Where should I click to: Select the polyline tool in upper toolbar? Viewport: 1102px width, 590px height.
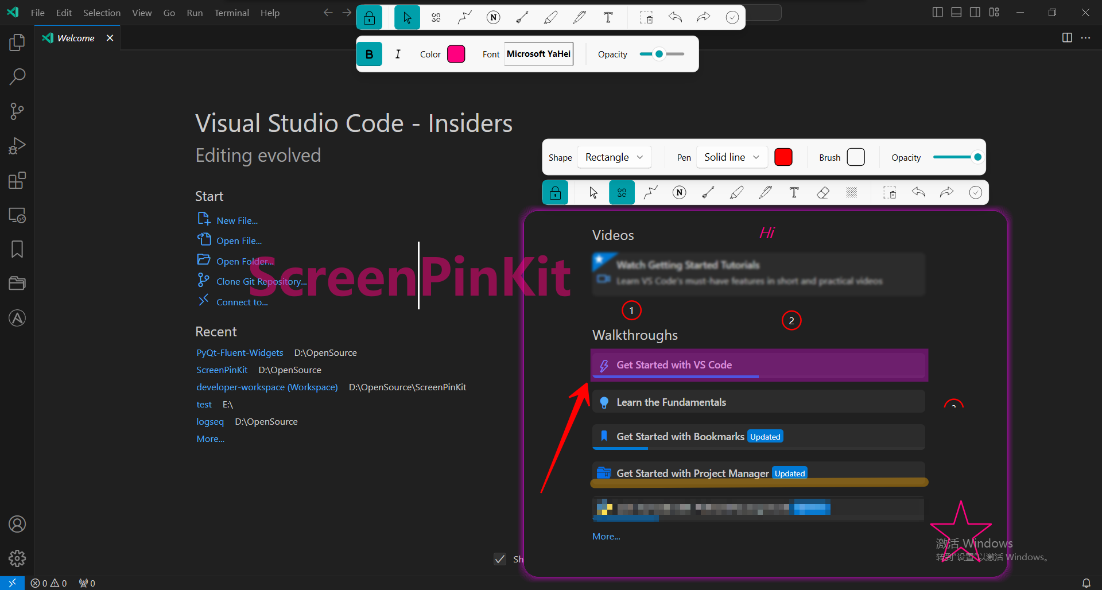pyautogui.click(x=465, y=17)
